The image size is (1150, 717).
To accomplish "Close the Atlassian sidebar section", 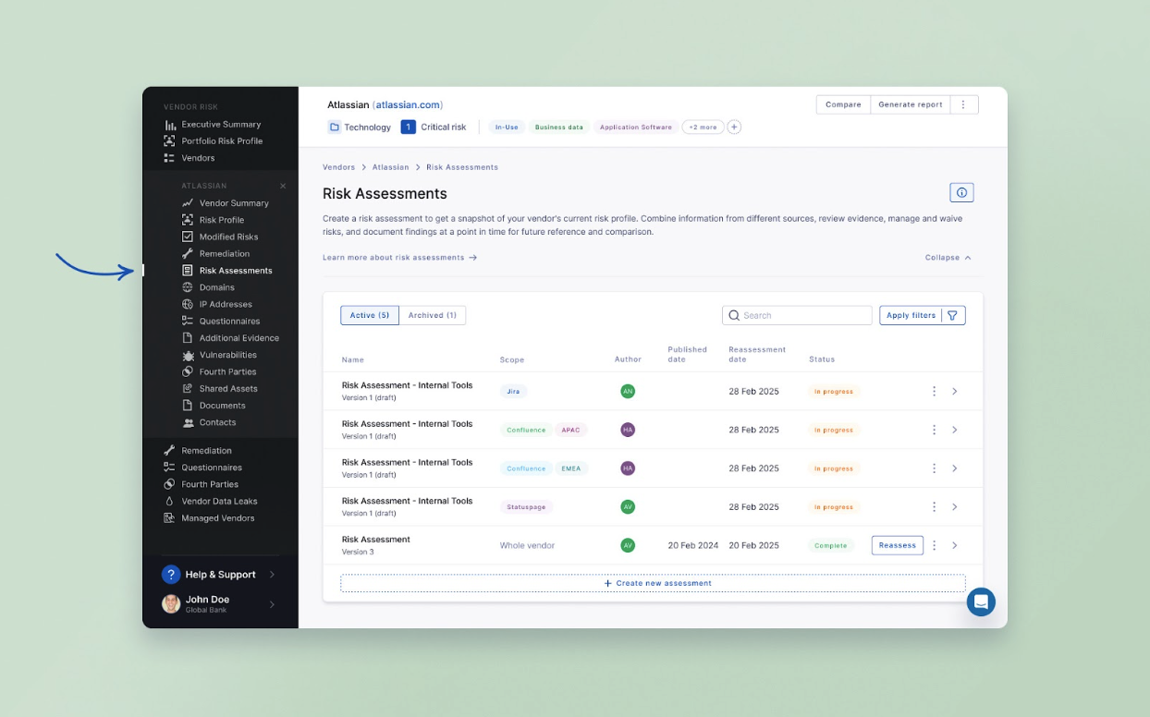I will [283, 186].
